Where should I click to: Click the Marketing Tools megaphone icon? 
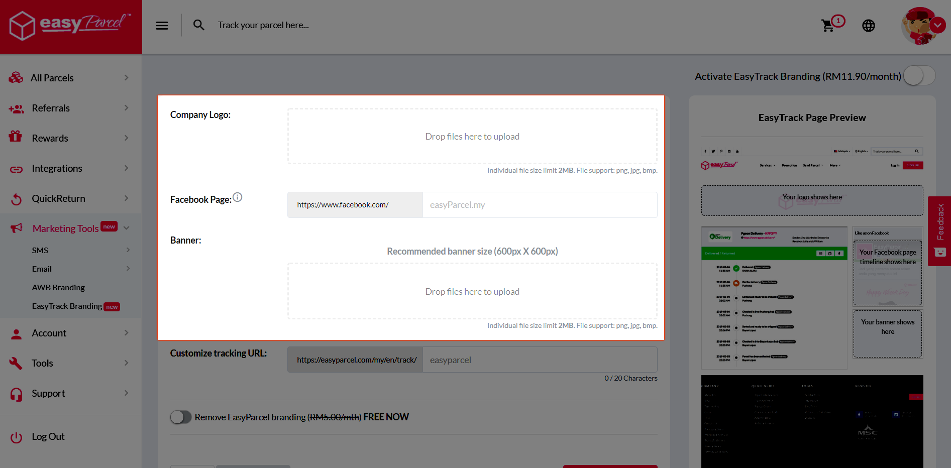point(16,227)
